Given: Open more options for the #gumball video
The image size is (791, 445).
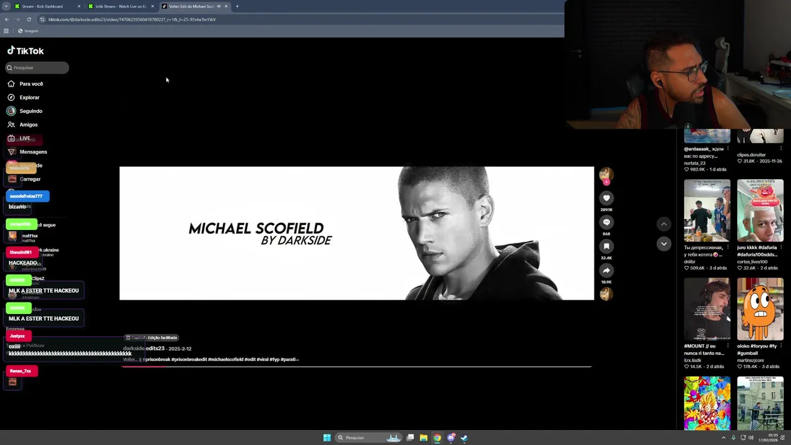Looking at the screenshot, I should (x=781, y=346).
